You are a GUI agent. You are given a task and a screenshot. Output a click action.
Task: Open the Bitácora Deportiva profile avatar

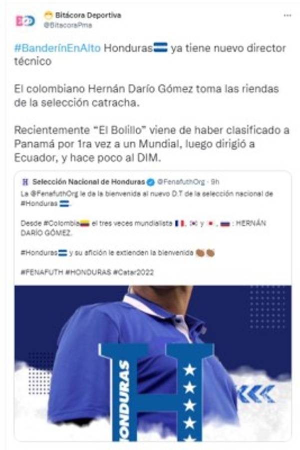point(25,21)
